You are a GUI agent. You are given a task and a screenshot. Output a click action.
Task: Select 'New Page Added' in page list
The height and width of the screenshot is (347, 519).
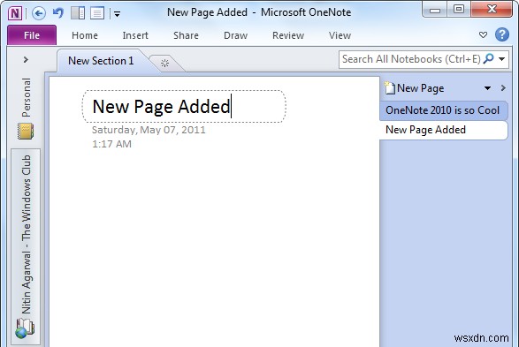[x=443, y=130]
